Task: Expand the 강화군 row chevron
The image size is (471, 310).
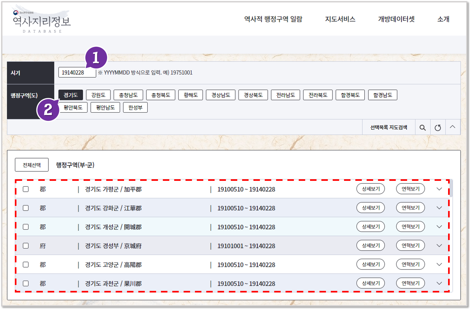Action: point(439,208)
